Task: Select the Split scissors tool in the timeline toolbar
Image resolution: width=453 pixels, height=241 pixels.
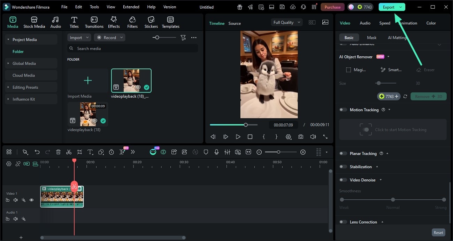Action: coord(69,152)
